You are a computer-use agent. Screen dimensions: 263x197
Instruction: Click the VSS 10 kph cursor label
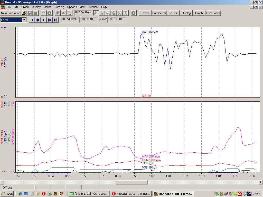point(150,167)
